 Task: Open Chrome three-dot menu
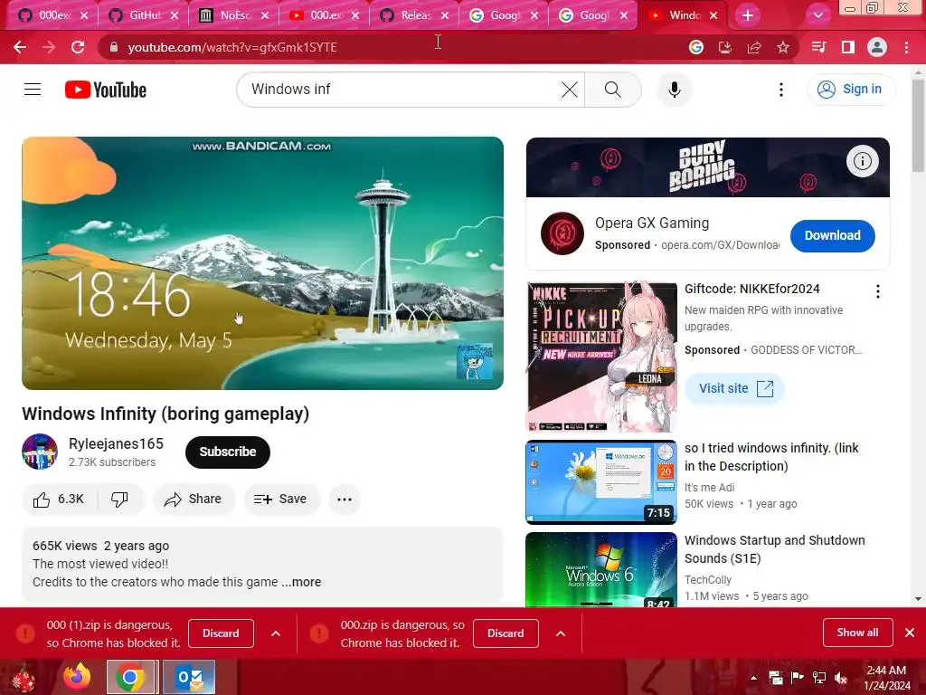(x=906, y=47)
